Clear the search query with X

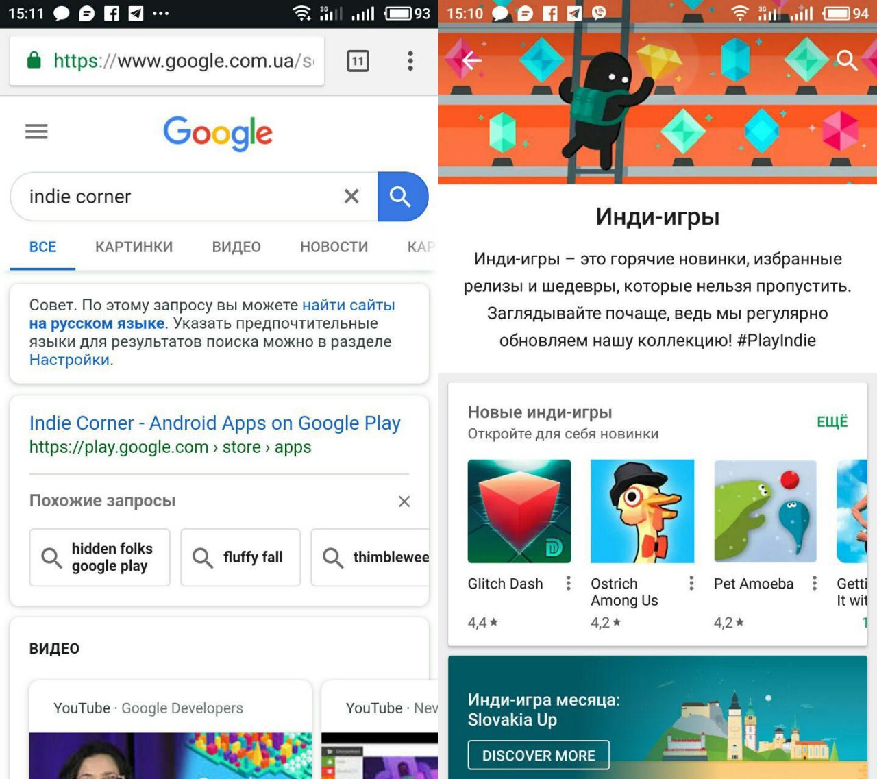351,197
